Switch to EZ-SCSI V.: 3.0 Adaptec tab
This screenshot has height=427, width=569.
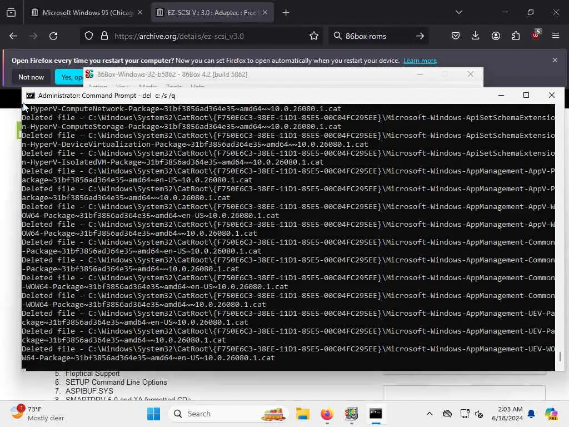click(x=212, y=13)
